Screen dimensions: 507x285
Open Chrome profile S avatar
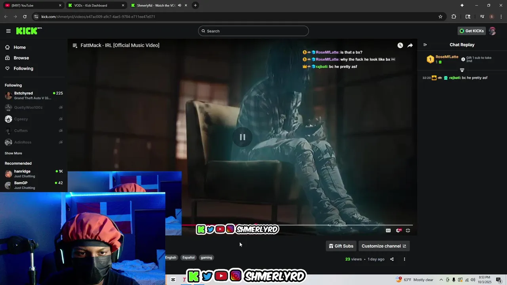tap(492, 17)
